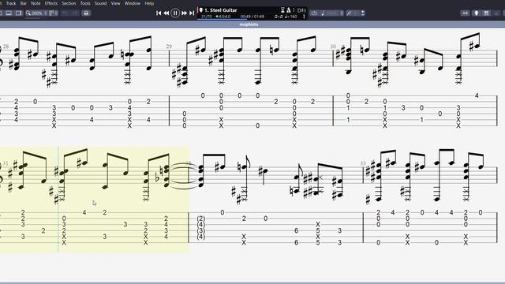
Task: Click the mephisto document tab
Action: [249, 24]
